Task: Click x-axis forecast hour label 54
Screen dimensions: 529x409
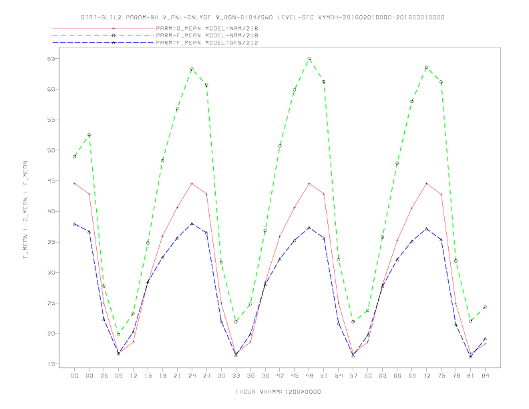Action: pyautogui.click(x=339, y=376)
